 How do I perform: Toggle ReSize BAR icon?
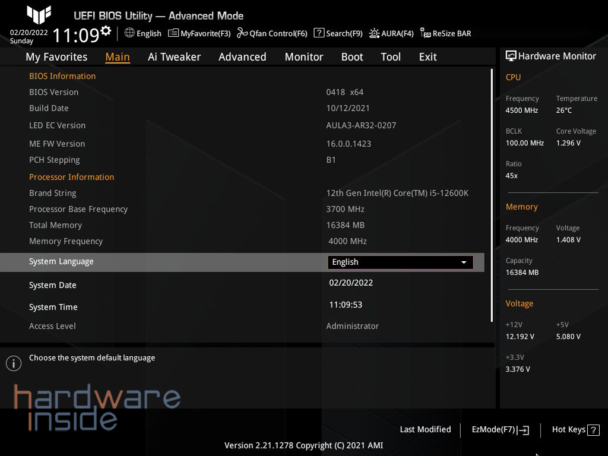point(425,33)
